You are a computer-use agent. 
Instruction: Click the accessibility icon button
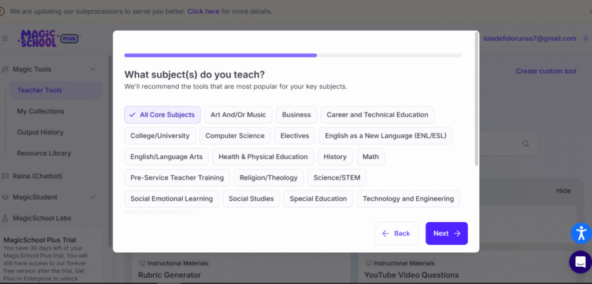(x=580, y=233)
